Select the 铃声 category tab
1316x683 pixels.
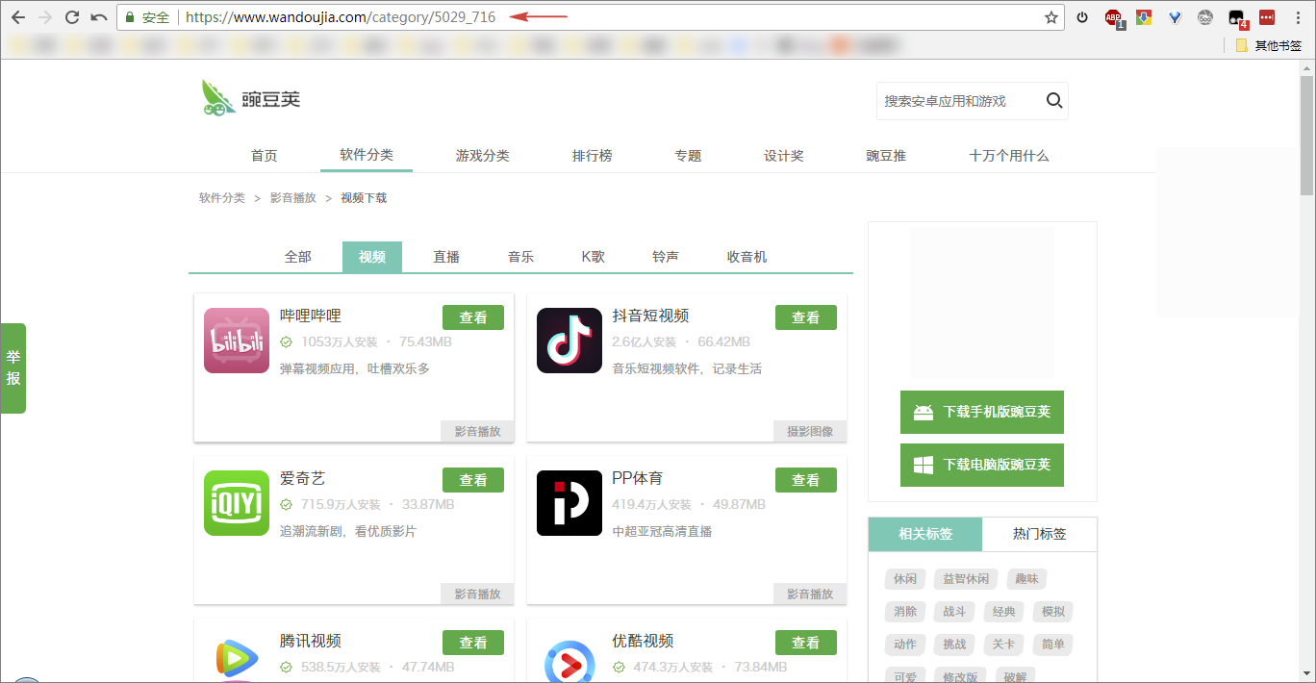pyautogui.click(x=666, y=257)
